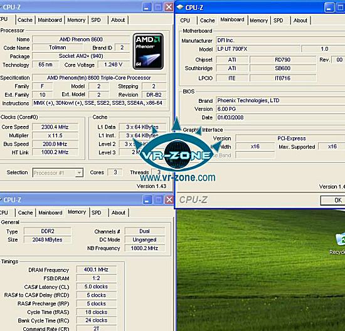
Task: Click CAS# latency value '5.0 clocks'
Action: tap(96, 286)
